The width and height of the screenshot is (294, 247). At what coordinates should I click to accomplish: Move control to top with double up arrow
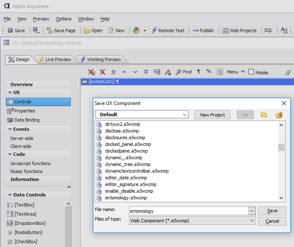[113, 72]
